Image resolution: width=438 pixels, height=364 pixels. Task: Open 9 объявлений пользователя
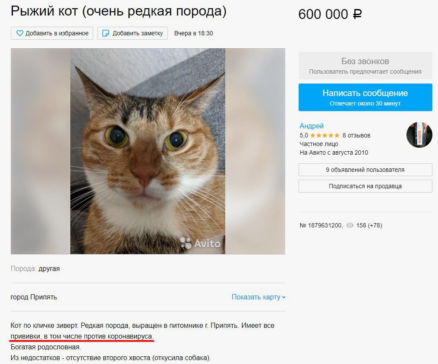[x=365, y=170]
